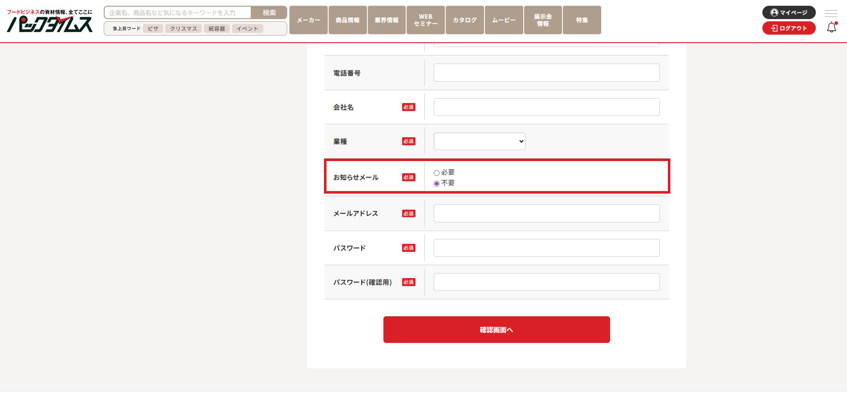Click the ログアウト button

tap(789, 28)
